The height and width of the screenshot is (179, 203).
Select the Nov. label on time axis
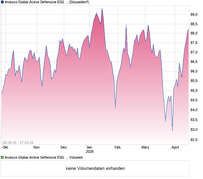(x=37, y=148)
